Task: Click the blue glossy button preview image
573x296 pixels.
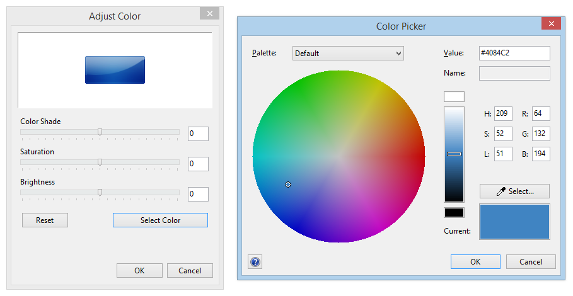Action: tap(115, 70)
